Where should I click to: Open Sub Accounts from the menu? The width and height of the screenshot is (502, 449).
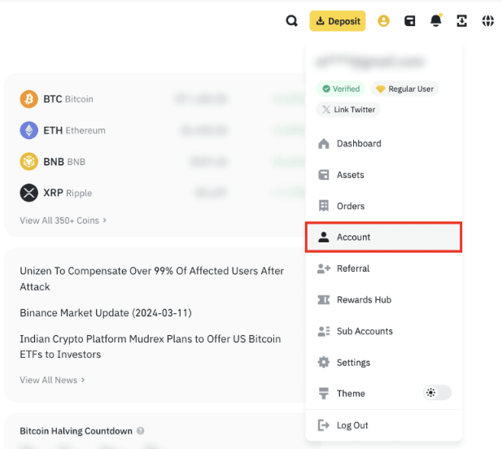point(383,331)
